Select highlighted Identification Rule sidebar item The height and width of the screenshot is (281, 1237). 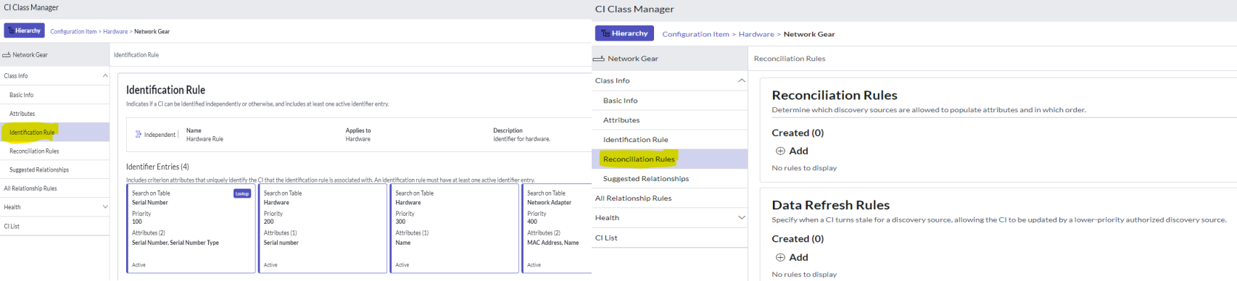pos(54,132)
